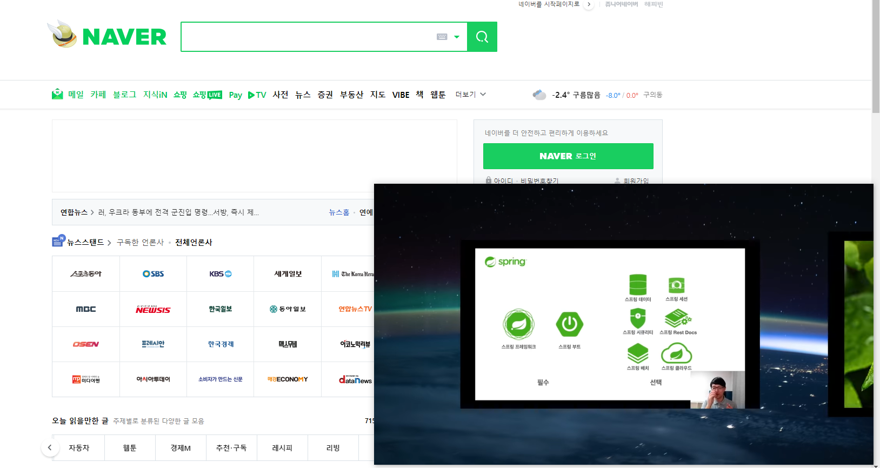
Task: Select the 추천·구독 topic tab
Action: click(231, 448)
